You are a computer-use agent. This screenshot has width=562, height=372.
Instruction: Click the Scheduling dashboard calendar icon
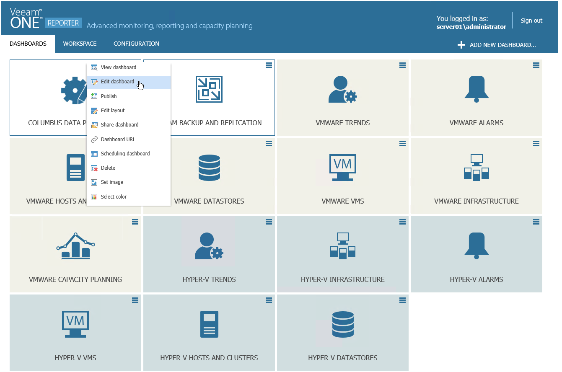[94, 154]
